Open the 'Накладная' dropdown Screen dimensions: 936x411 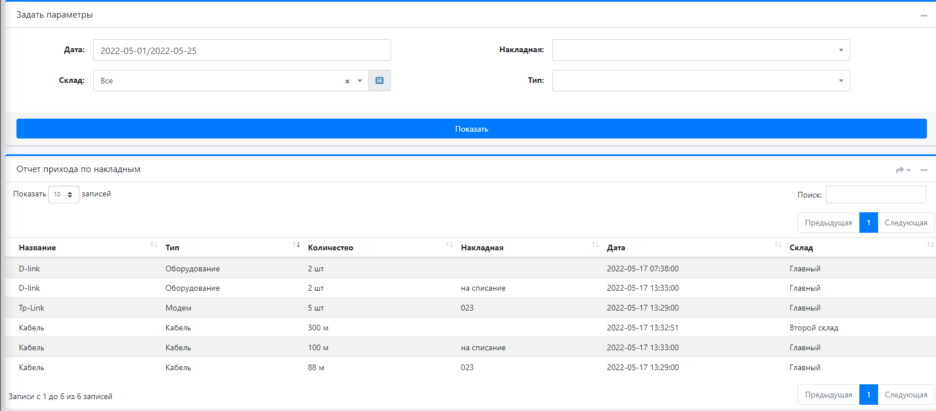(x=700, y=50)
